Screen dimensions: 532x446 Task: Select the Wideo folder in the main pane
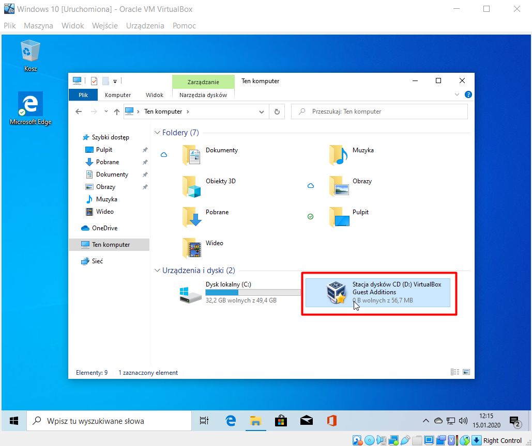point(203,248)
